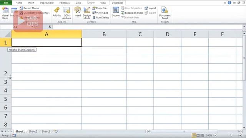Viewport: 246px width, 138px height.
Task: Open the Document Panel
Action: [x=165, y=13]
